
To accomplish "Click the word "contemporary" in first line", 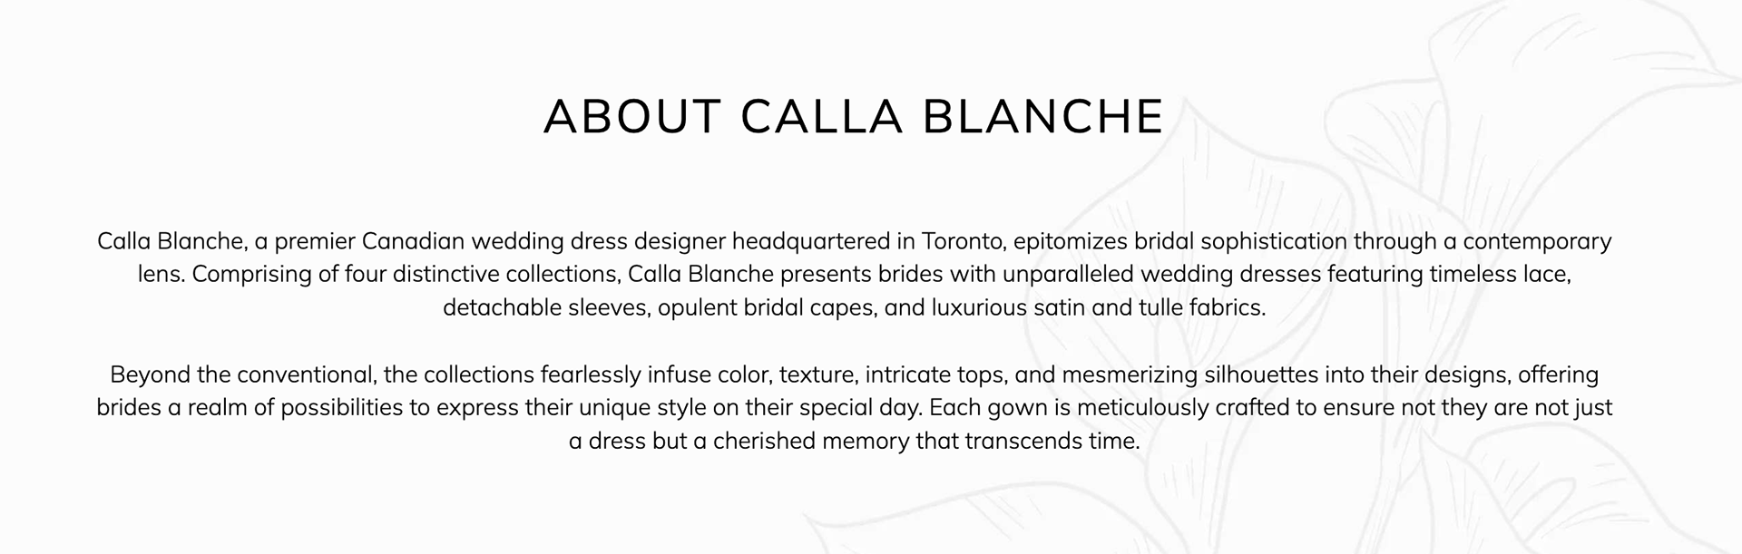I will pos(1536,242).
